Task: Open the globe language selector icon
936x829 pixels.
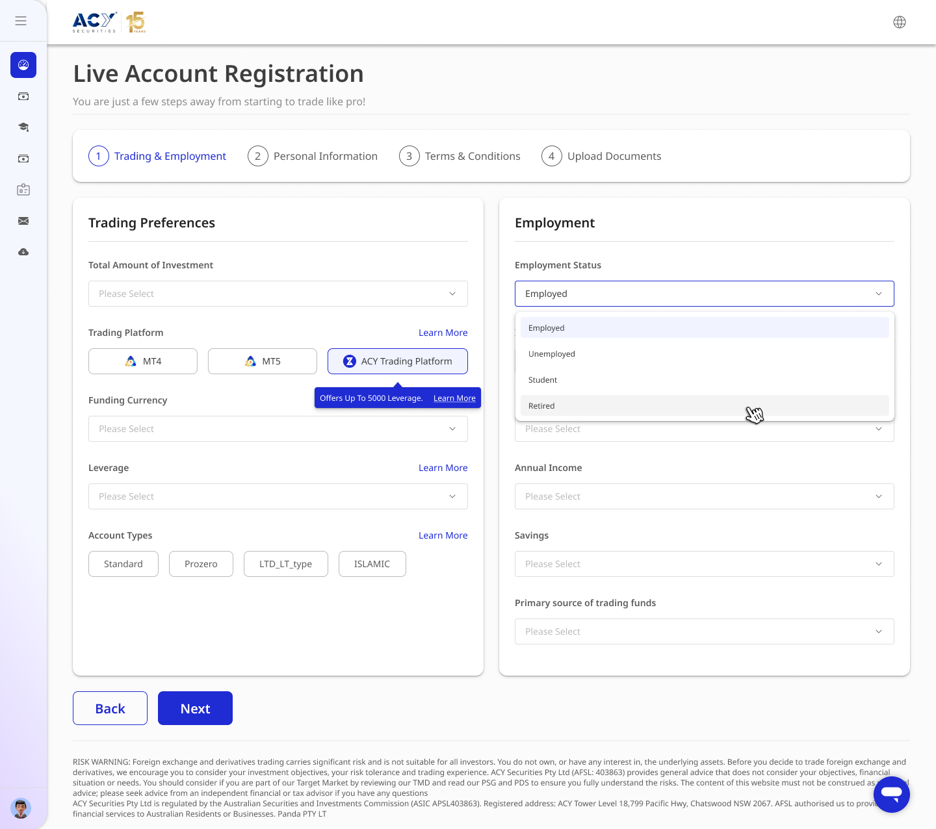Action: point(900,21)
